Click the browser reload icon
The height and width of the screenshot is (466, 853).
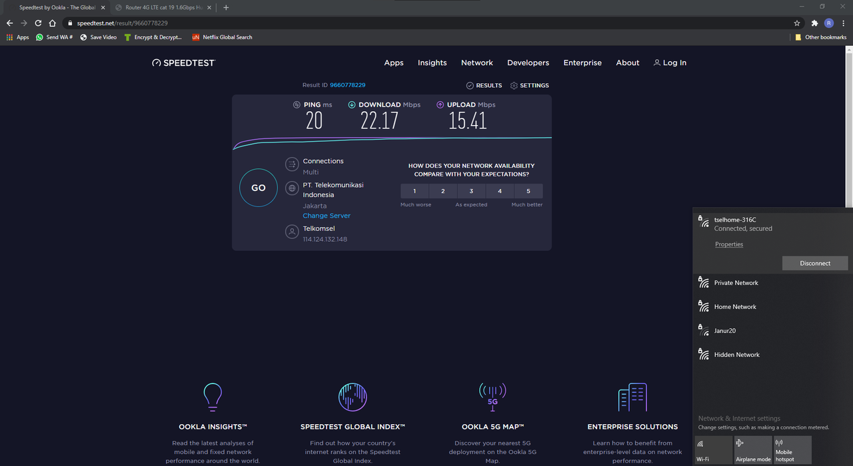(x=38, y=23)
